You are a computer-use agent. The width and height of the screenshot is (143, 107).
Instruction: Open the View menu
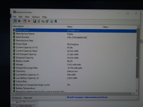tap(27, 17)
